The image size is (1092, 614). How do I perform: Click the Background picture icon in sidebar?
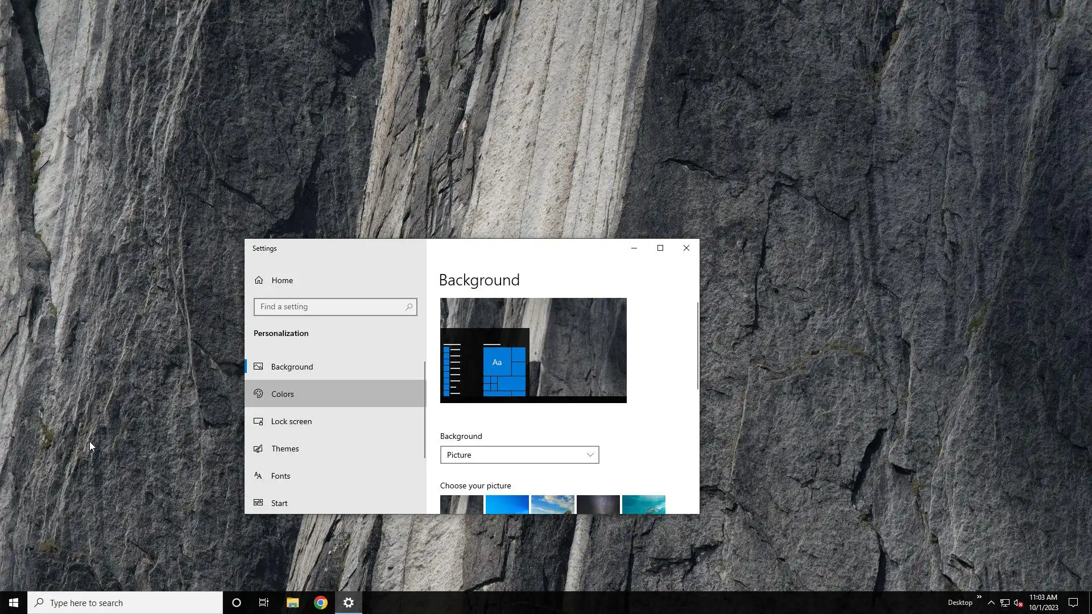point(258,367)
